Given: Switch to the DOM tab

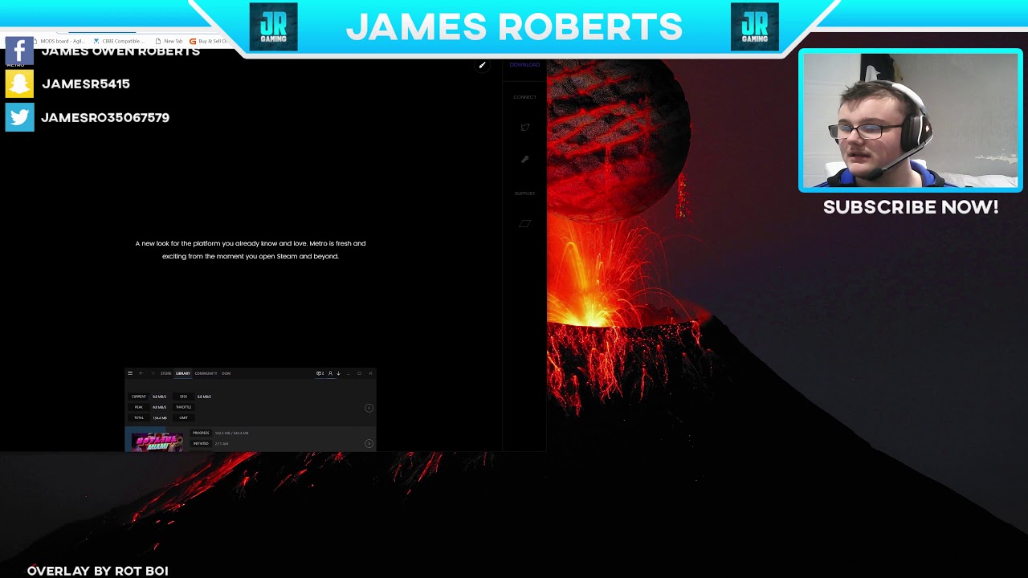Looking at the screenshot, I should (226, 373).
